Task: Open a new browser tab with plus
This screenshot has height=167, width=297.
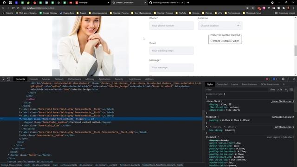Action: click(188, 3)
